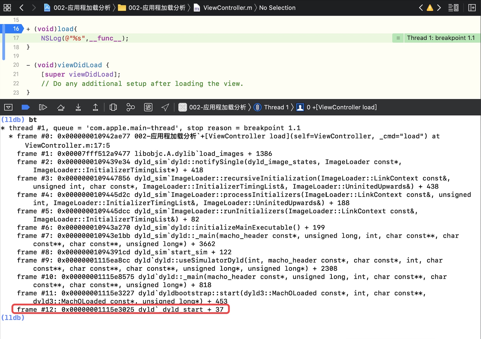The image size is (481, 339).
Task: Go back in editor history
Action: (x=21, y=8)
